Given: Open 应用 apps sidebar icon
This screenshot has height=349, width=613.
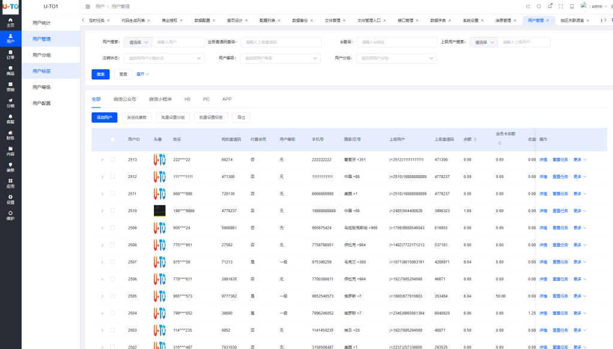Looking at the screenshot, I should click(11, 183).
